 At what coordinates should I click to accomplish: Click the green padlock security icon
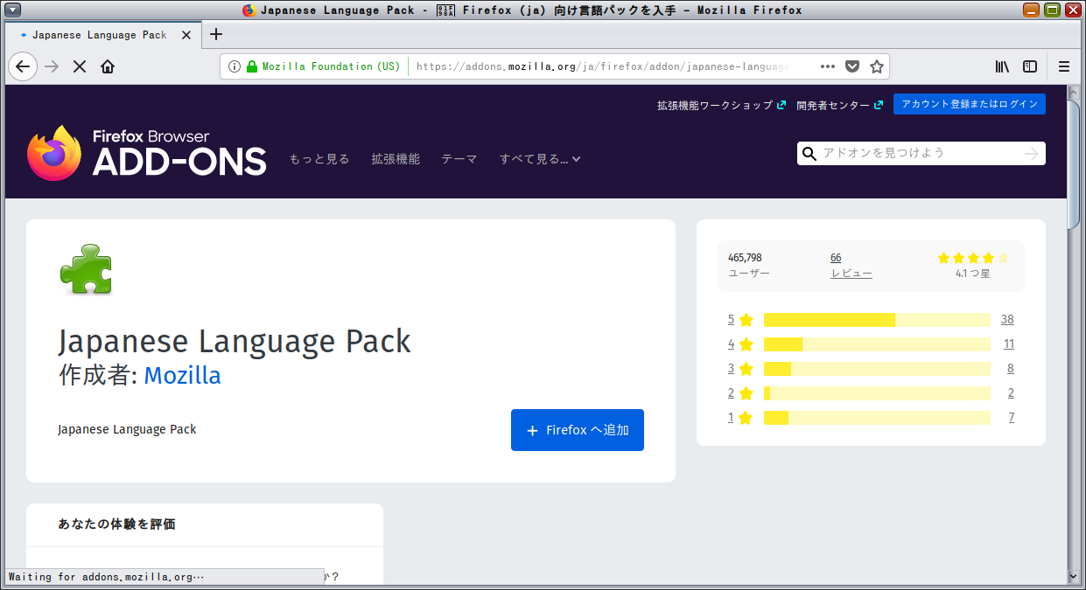(x=252, y=66)
